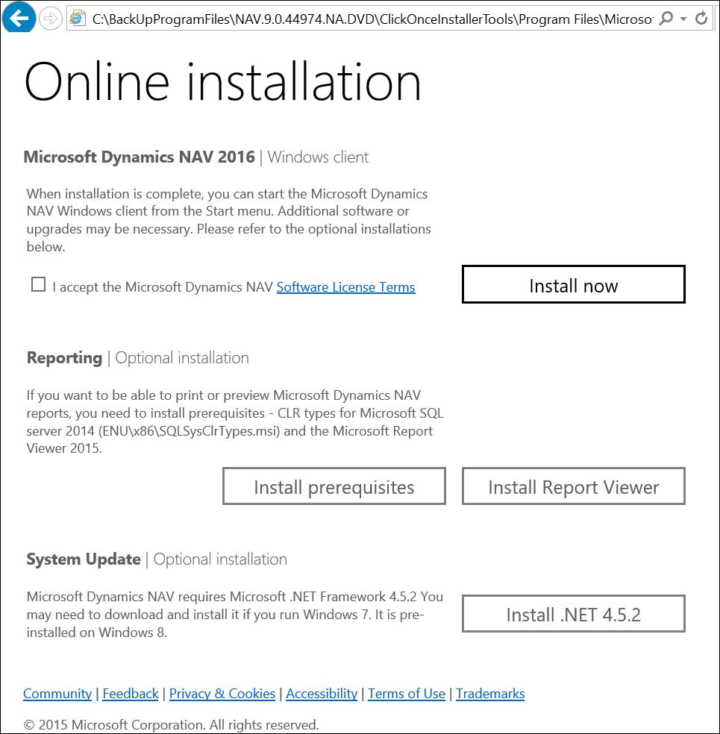Click the Install now button
The width and height of the screenshot is (720, 734).
coord(573,285)
